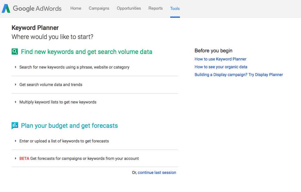Click 'Plan your budget and get forecasts' heading

pos(69,126)
